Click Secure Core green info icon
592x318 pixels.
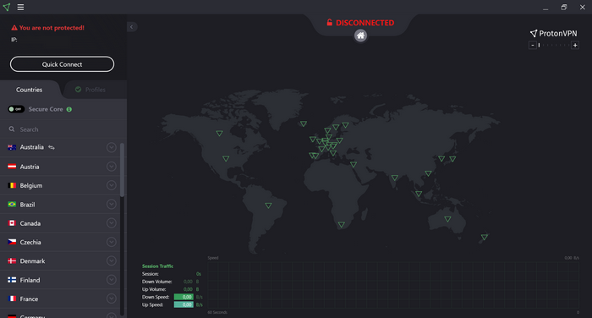[x=69, y=109]
